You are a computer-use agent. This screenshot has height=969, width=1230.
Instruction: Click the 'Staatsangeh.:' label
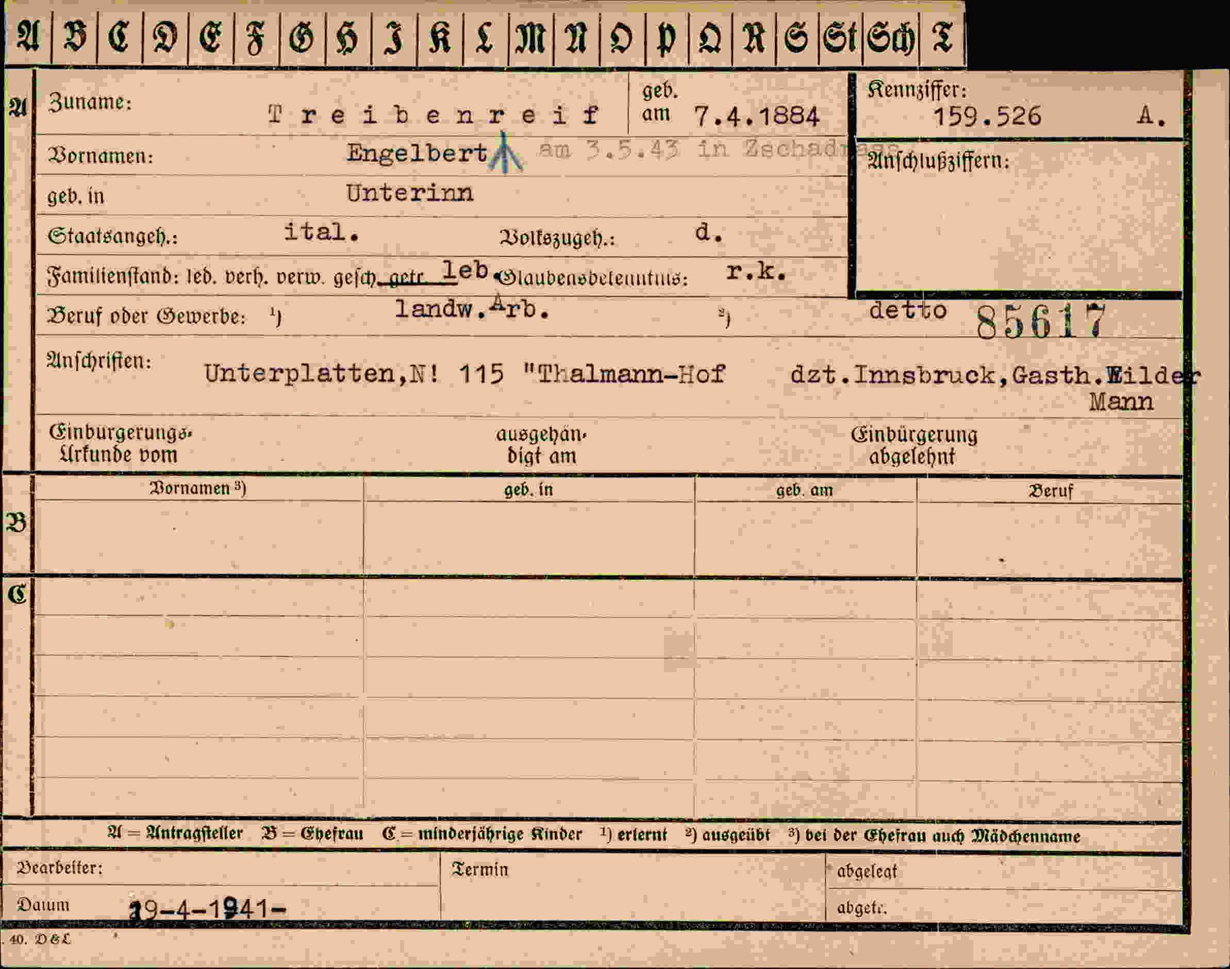pyautogui.click(x=113, y=236)
